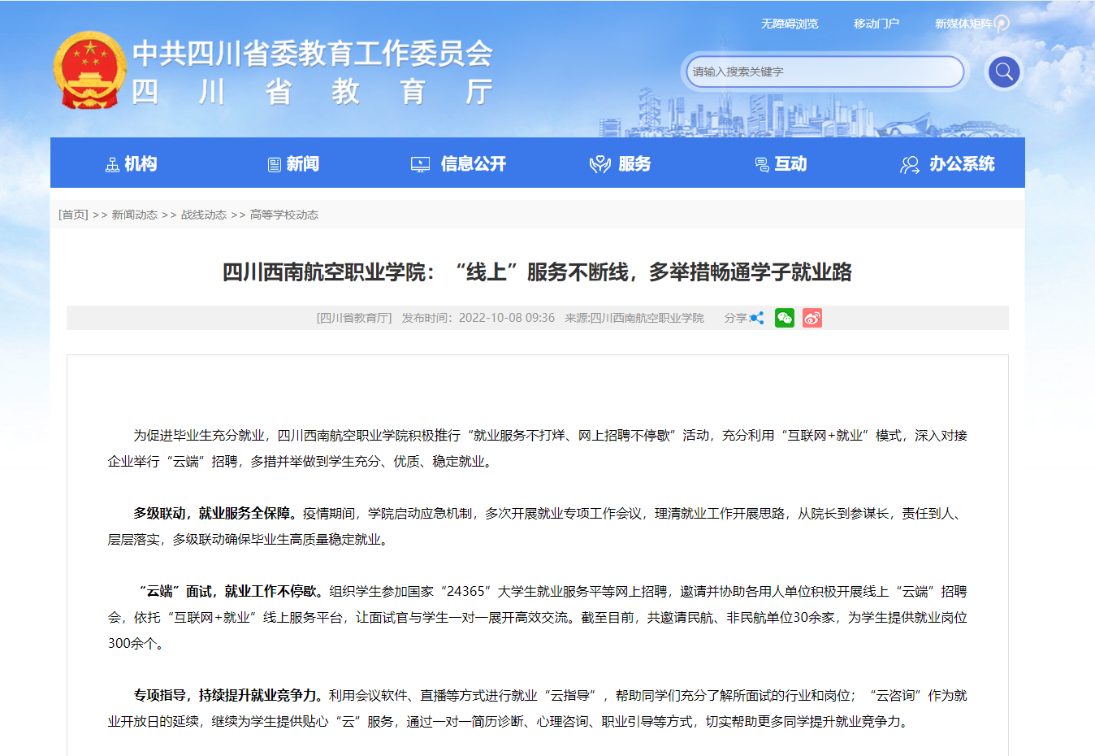Go to 高等学校动态 breadcrumb
Screen dimensions: 1095x756
click(284, 215)
